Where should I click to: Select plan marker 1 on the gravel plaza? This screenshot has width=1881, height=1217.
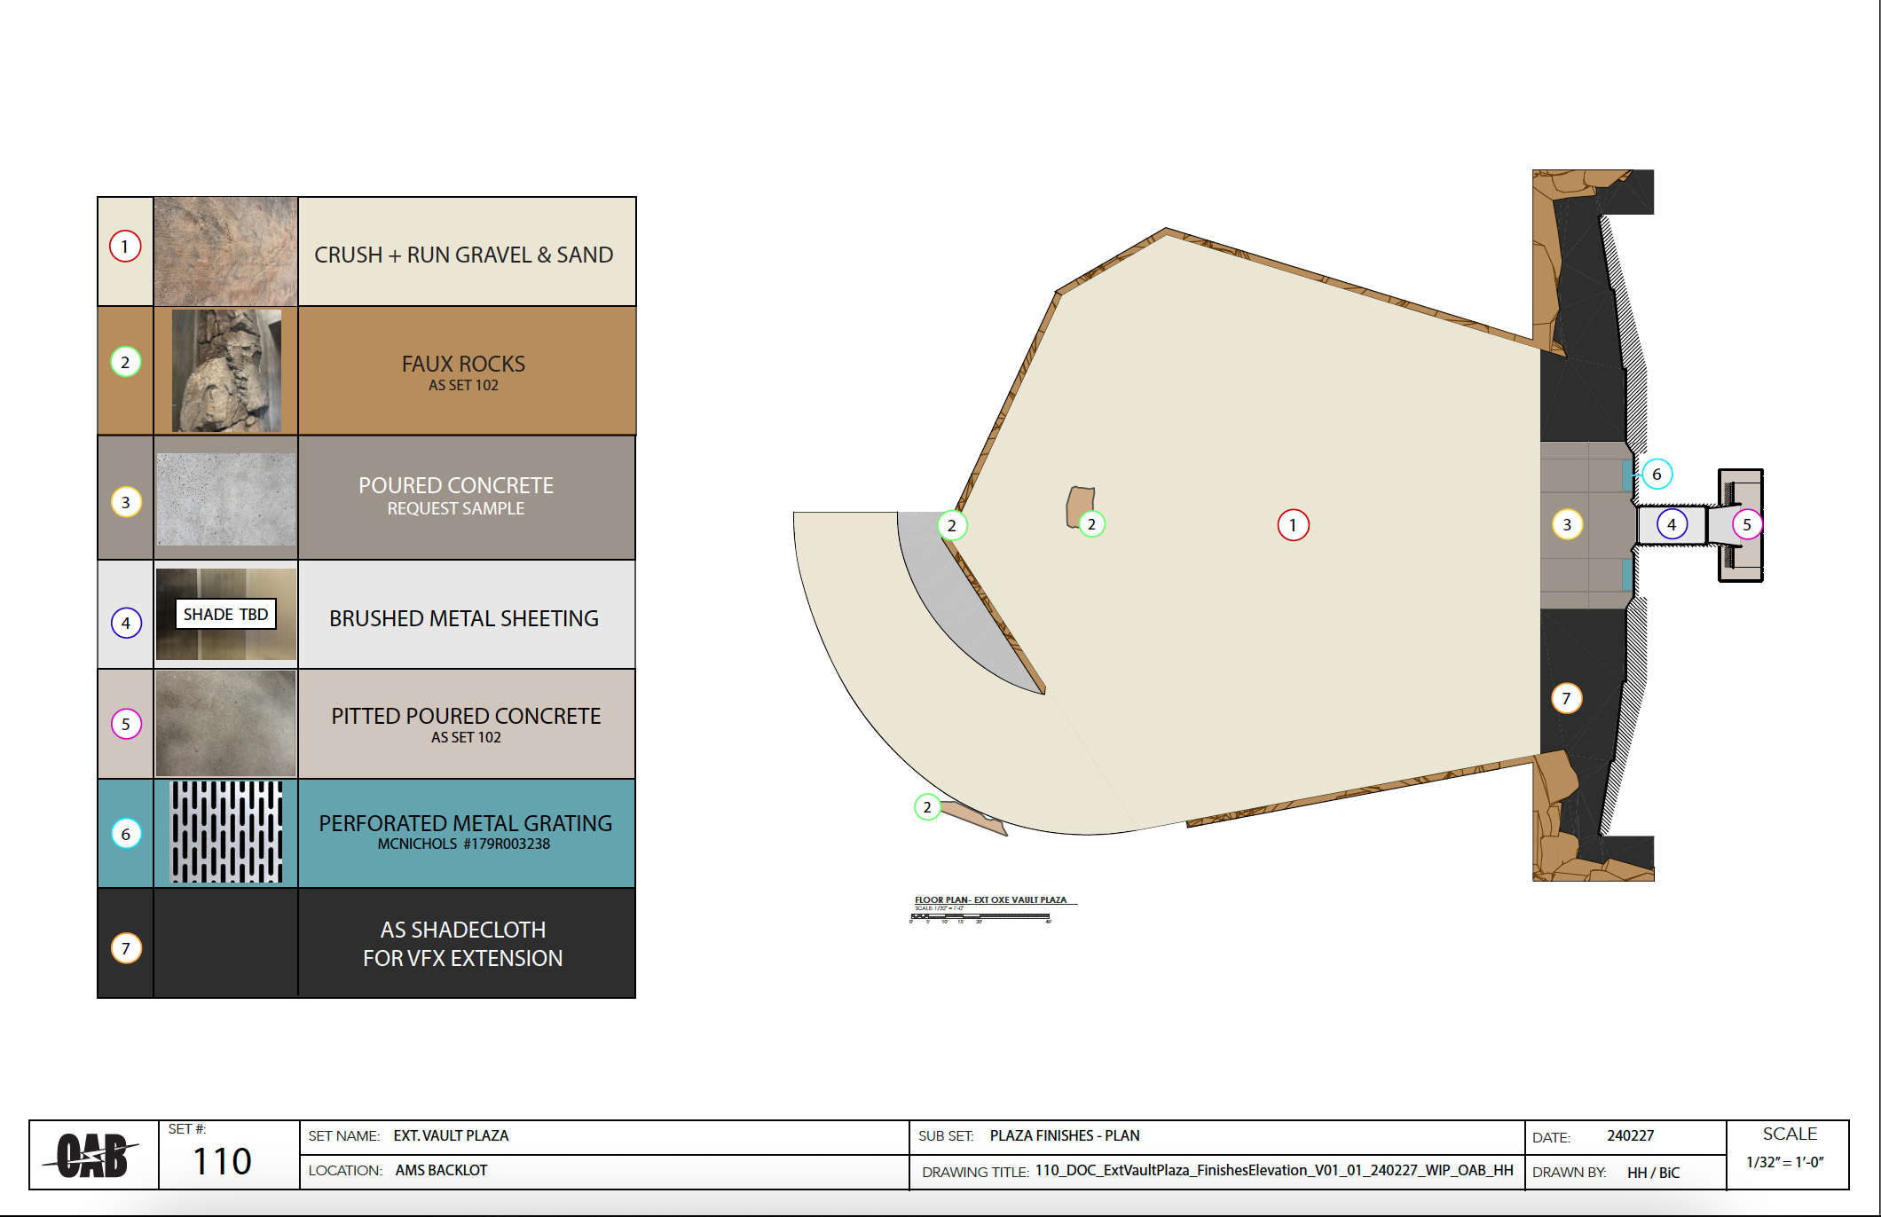point(1293,525)
